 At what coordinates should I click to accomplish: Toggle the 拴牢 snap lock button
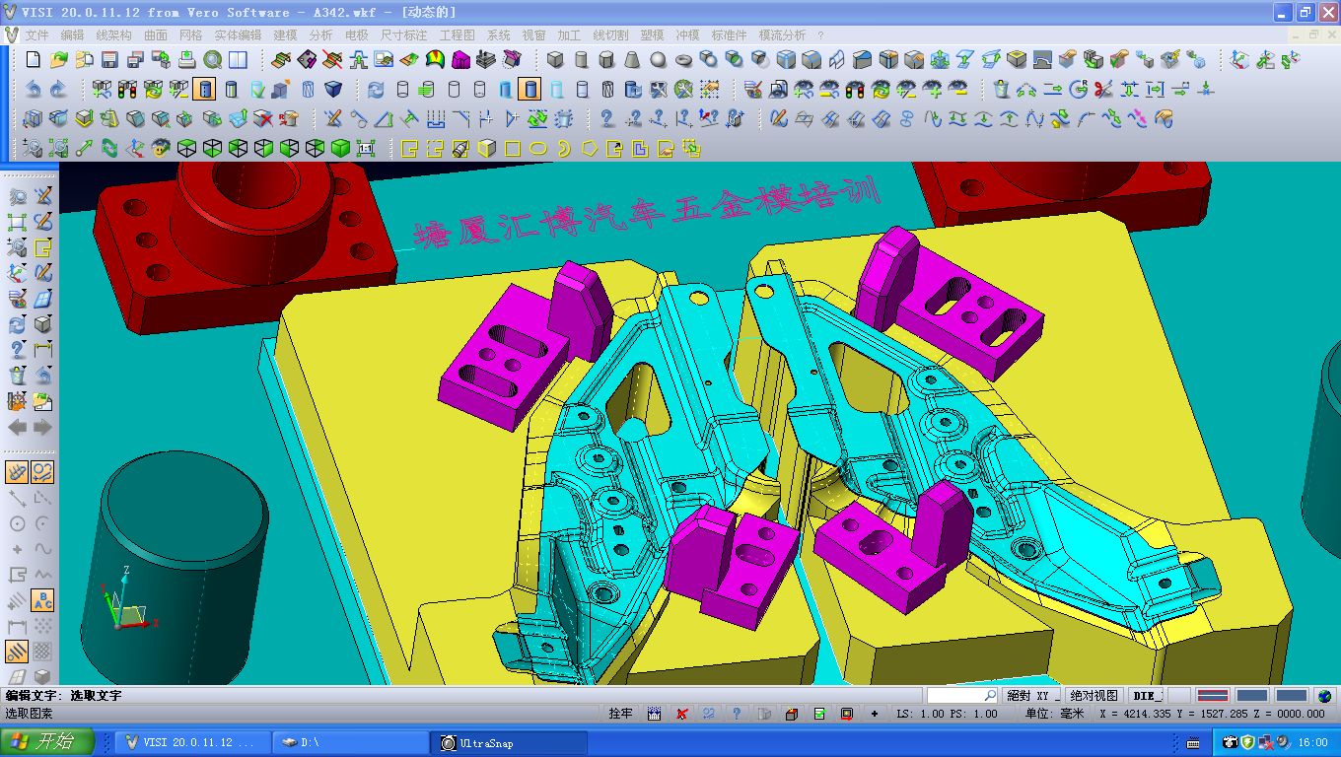620,714
